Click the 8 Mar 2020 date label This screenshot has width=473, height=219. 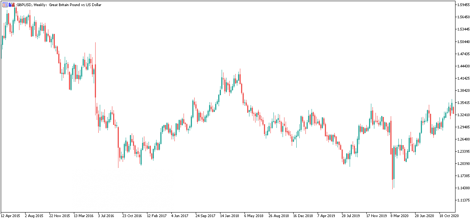pos(399,216)
